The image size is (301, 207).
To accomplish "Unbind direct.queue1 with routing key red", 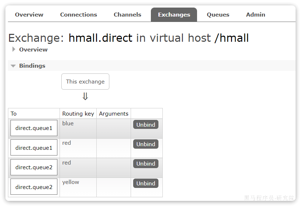I will [x=146, y=144].
